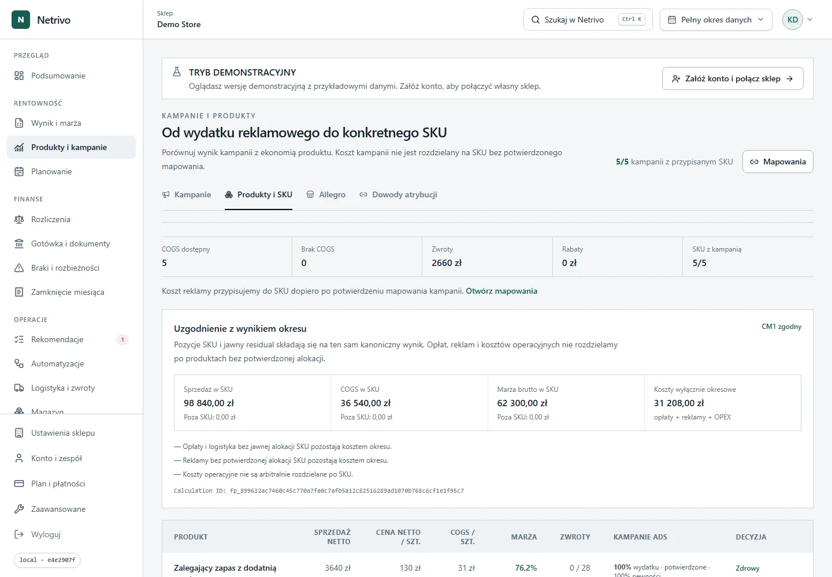Switch to the Kampanie tab
This screenshot has width=832, height=577.
coord(187,195)
